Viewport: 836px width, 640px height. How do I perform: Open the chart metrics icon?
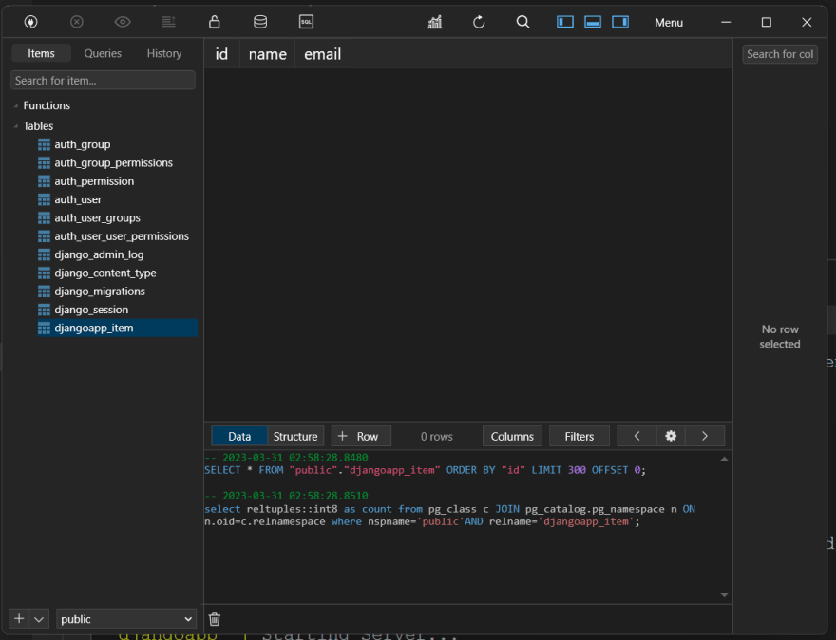tap(435, 22)
